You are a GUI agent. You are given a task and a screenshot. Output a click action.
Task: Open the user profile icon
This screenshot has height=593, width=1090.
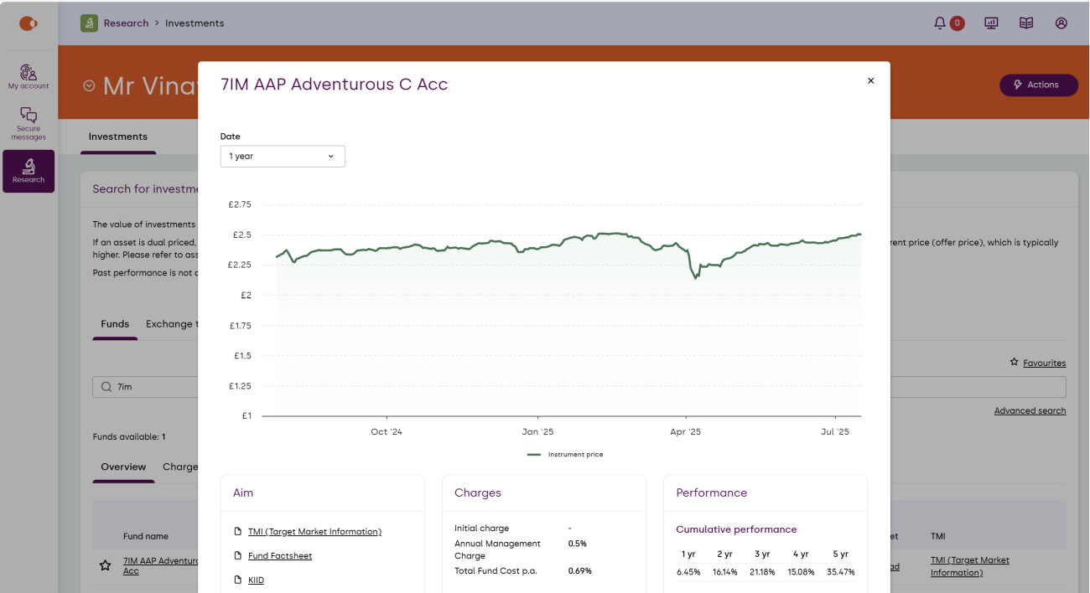[x=1061, y=23]
